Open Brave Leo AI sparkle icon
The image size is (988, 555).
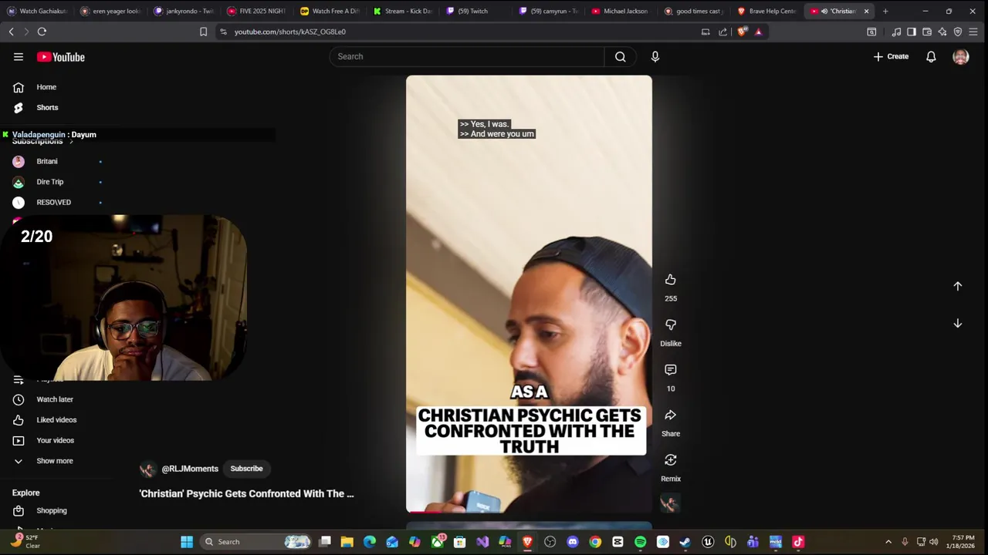(942, 32)
